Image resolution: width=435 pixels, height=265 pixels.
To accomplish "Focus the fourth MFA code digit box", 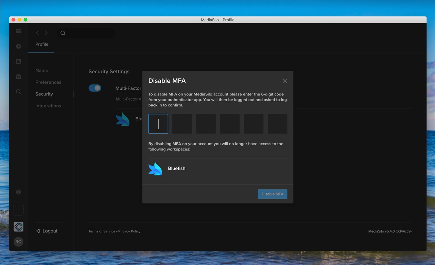I will pos(230,124).
